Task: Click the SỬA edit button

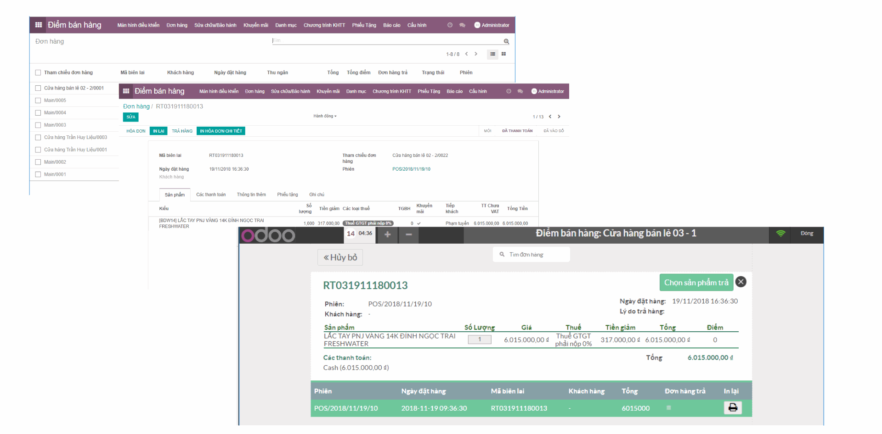Action: [130, 117]
